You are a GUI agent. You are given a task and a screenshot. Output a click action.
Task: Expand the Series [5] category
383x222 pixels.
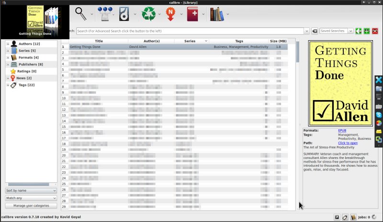pyautogui.click(x=8, y=51)
